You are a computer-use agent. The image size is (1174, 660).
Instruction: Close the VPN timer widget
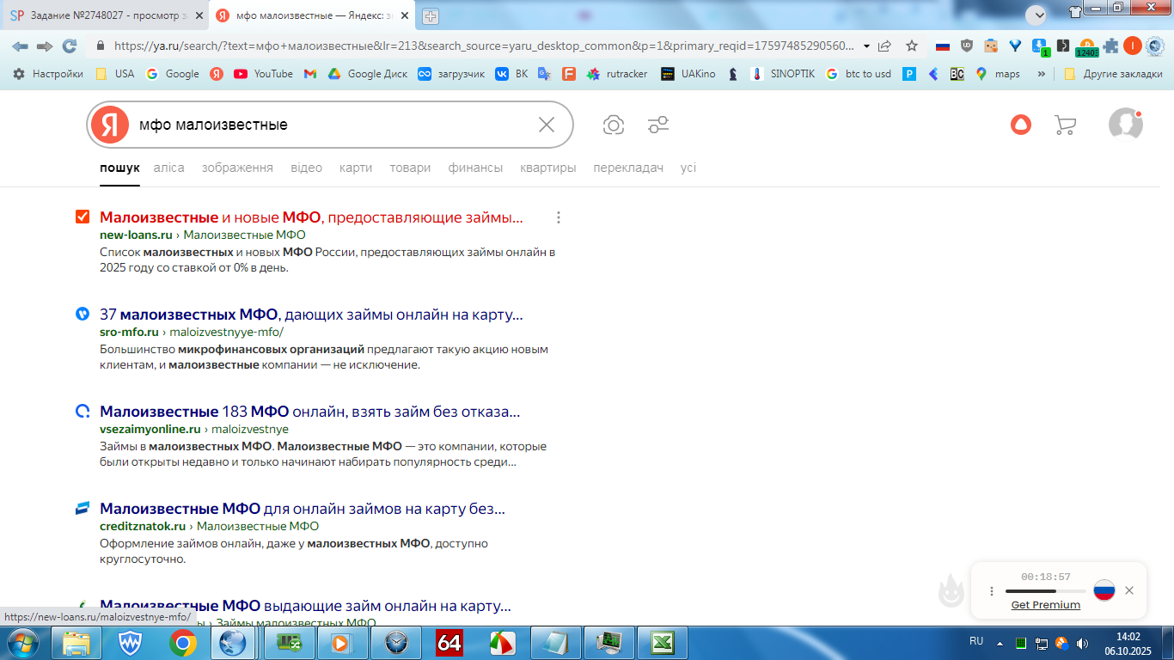tap(1129, 590)
